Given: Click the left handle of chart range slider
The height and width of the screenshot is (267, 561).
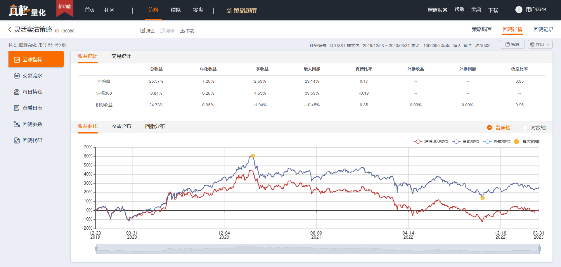Looking at the screenshot, I should [96, 249].
